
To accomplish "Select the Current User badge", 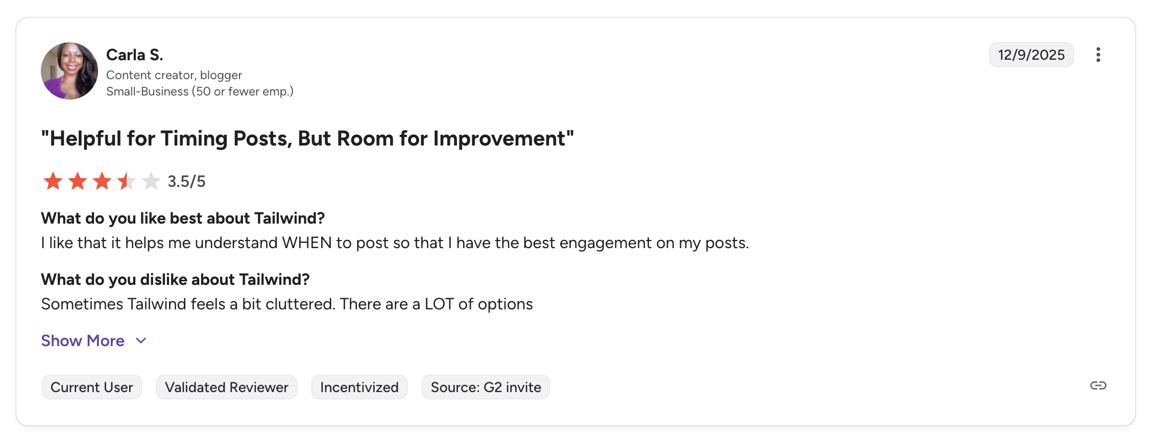I will 91,387.
